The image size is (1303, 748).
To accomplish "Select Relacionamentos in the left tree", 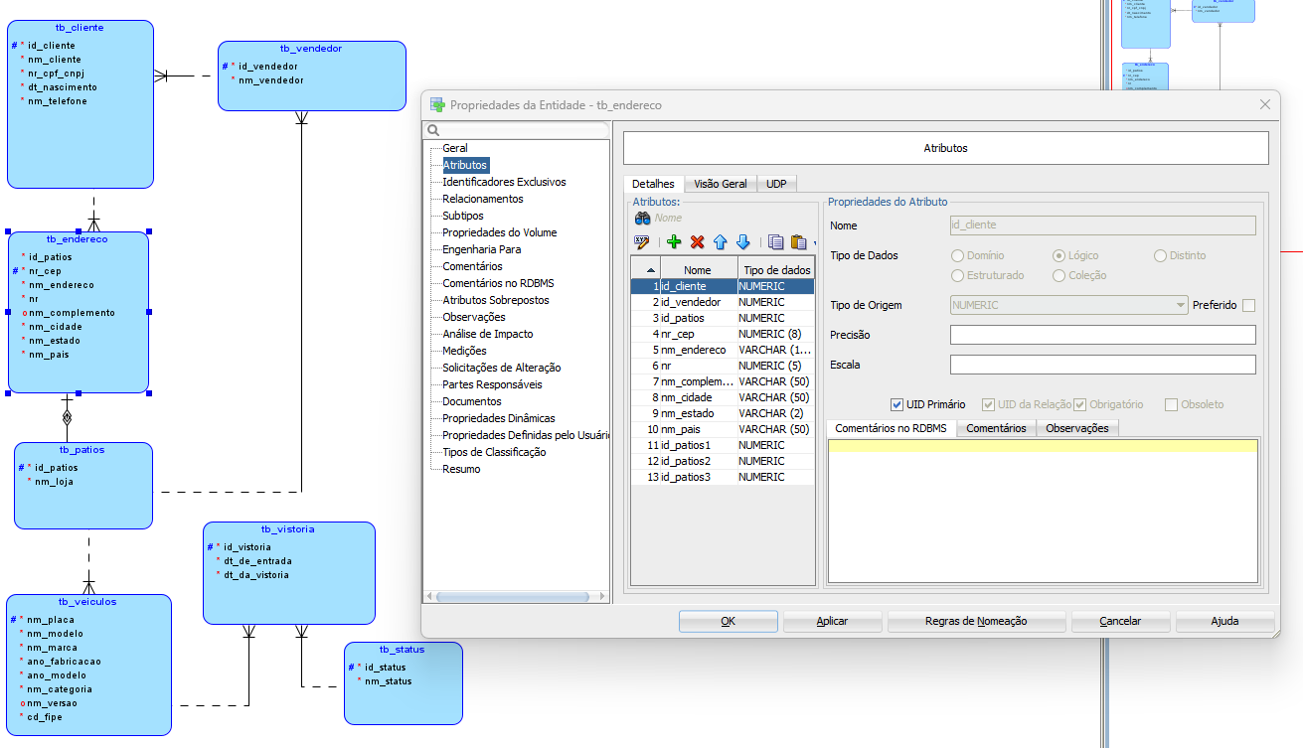I will (x=482, y=199).
